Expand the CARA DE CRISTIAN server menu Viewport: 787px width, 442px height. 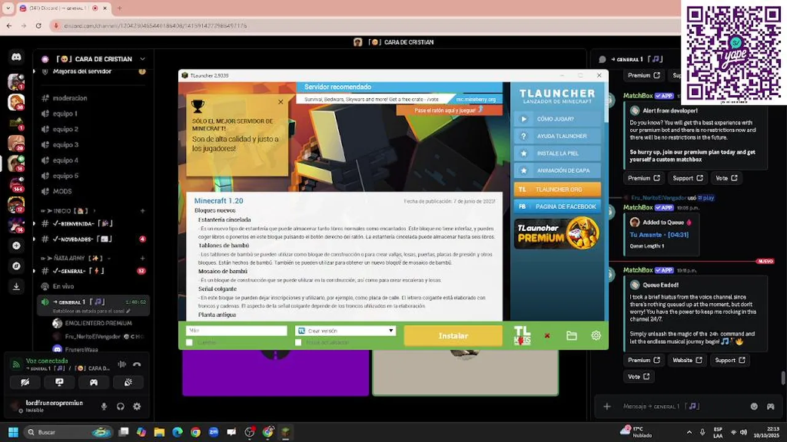(x=142, y=59)
